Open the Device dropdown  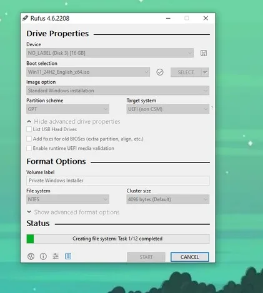[110, 53]
